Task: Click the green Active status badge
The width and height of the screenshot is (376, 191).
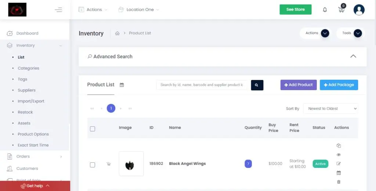Action: pyautogui.click(x=320, y=164)
